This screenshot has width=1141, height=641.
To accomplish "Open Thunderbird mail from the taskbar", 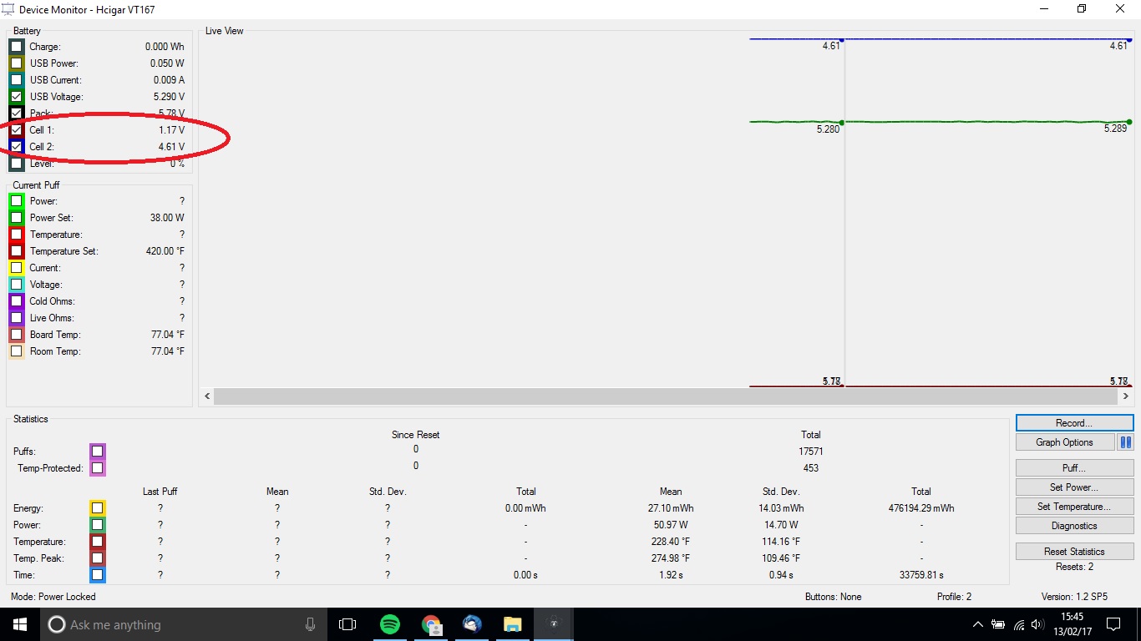I will (472, 624).
